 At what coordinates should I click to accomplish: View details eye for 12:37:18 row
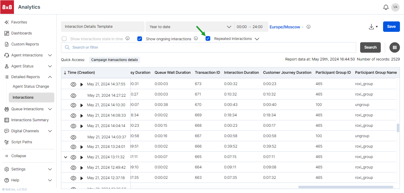click(x=73, y=178)
